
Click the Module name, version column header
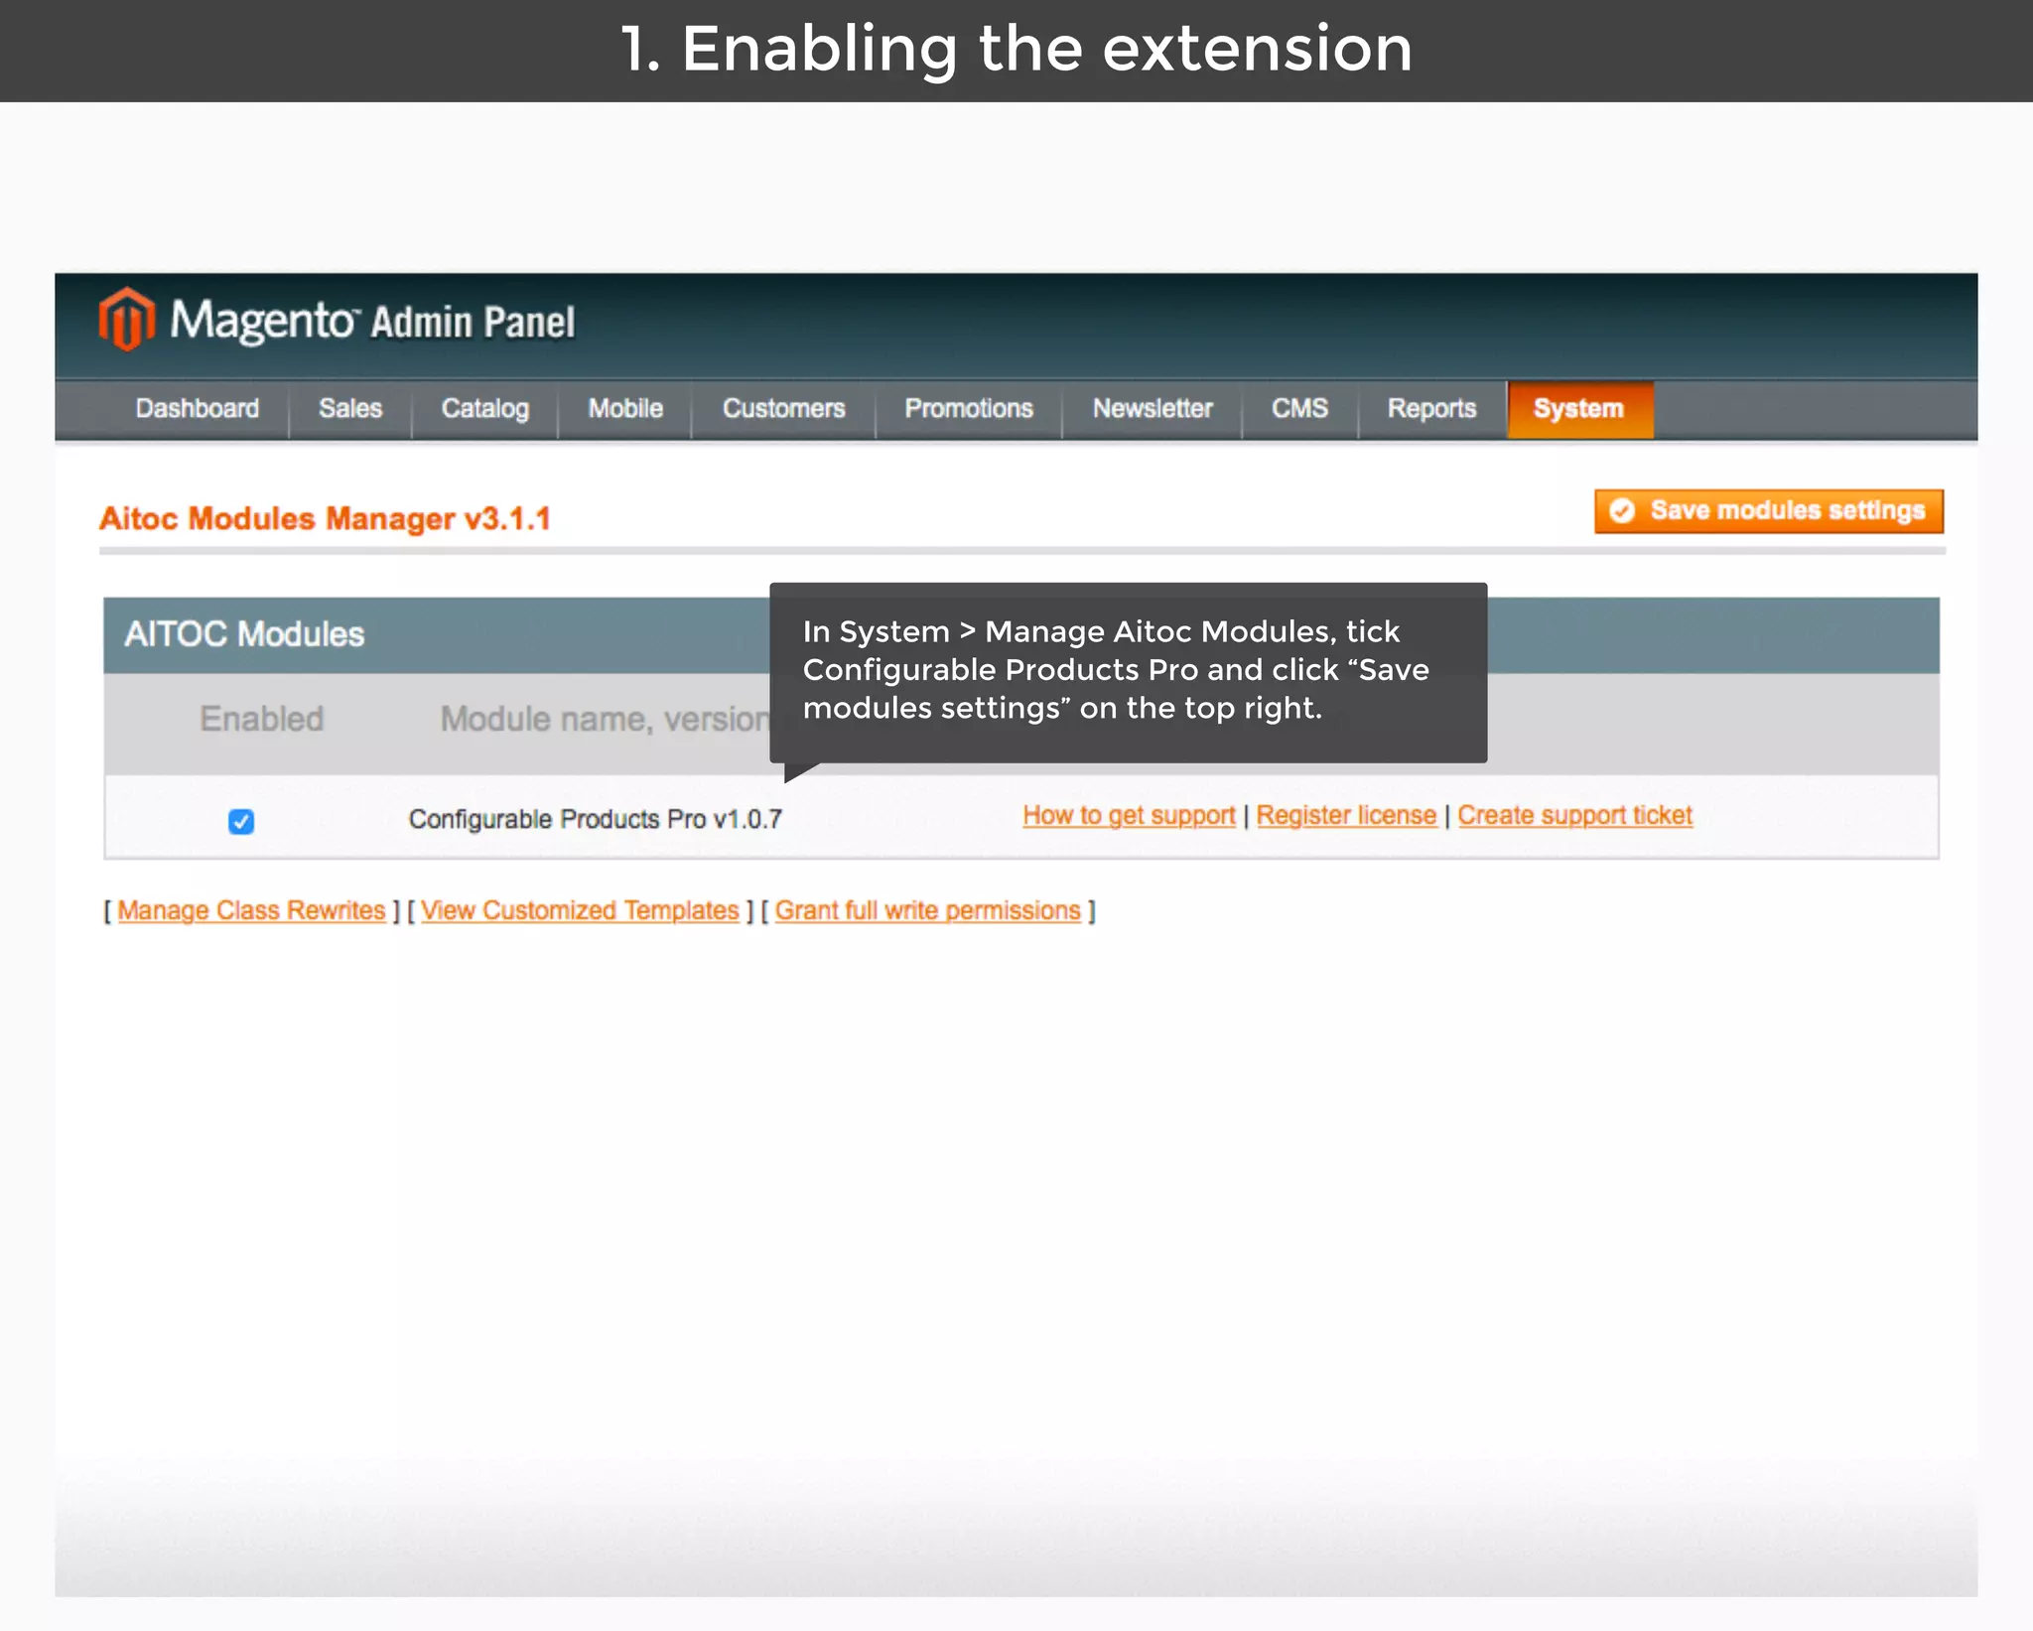coord(606,719)
